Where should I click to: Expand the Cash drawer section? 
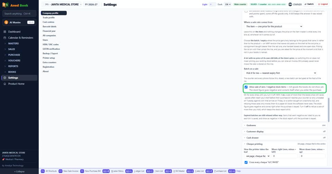coord(284,138)
